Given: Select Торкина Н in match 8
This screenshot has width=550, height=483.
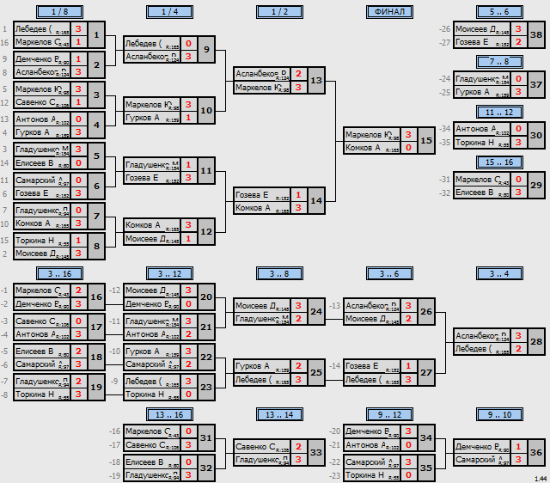Looking at the screenshot, I should point(42,241).
